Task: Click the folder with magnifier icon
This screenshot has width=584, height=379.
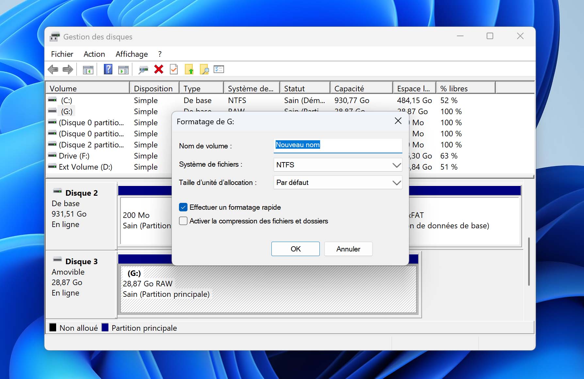Action: tap(204, 69)
